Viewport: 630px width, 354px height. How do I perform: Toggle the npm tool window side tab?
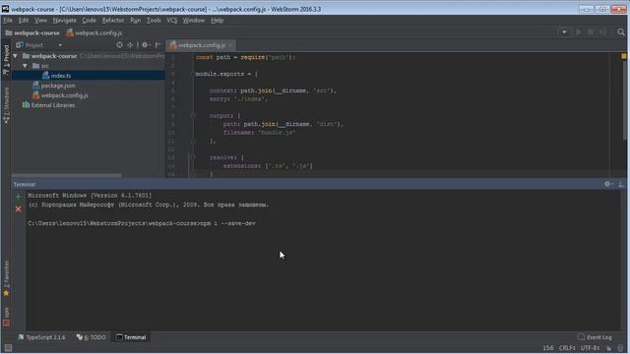tap(6, 317)
